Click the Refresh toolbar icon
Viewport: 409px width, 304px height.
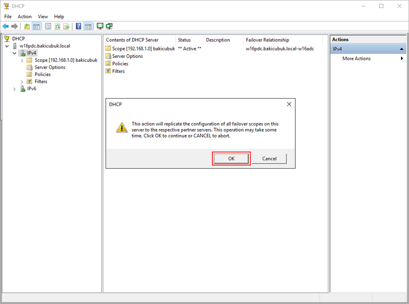pyautogui.click(x=58, y=26)
